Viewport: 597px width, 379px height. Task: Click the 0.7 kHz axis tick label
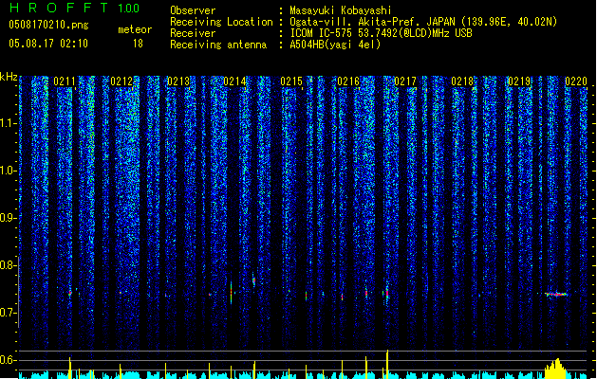[x=9, y=313]
